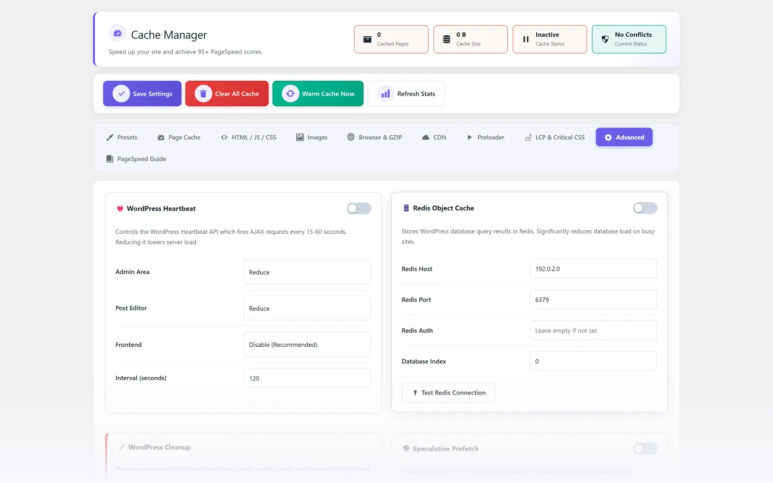Screen dimensions: 773x483
Task: Open the Frontend heartbeat dropdown
Action: click(307, 344)
